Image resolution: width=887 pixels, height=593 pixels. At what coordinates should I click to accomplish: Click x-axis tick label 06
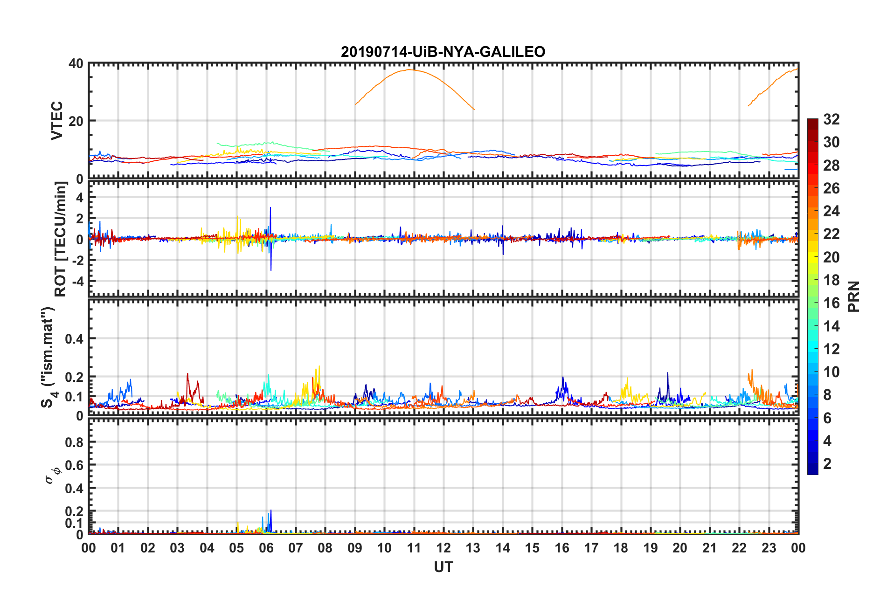point(266,548)
